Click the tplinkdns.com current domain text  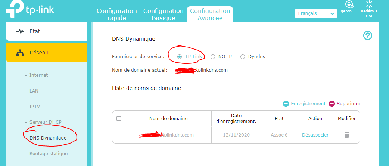211,70
